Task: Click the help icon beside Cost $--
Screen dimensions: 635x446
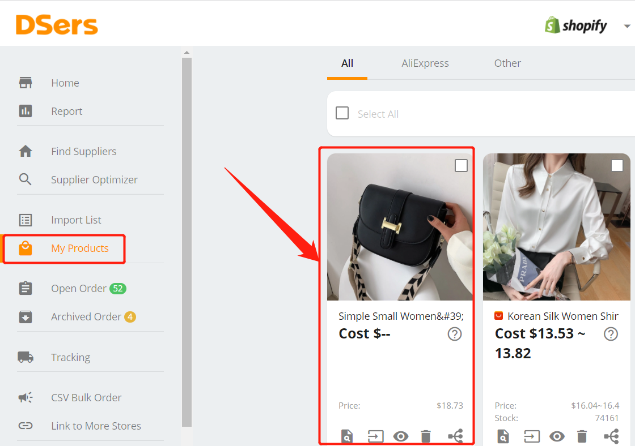Action: pyautogui.click(x=454, y=334)
